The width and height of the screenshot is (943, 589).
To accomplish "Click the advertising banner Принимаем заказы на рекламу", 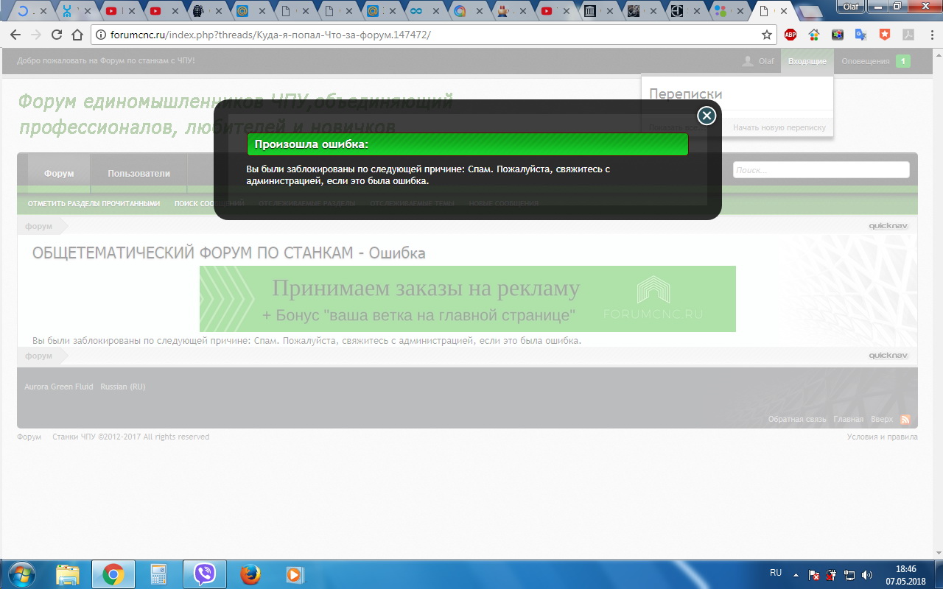I will point(467,299).
